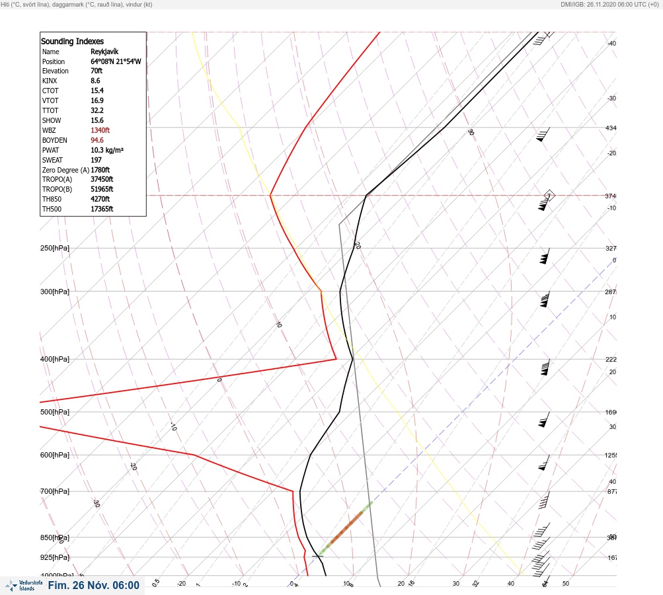Screen dimensions: 663x595
Task: Click the Veðurstofa Íslands logo
Action: (x=24, y=585)
